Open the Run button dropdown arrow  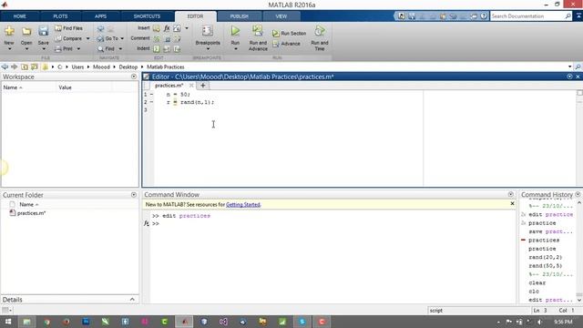point(235,48)
